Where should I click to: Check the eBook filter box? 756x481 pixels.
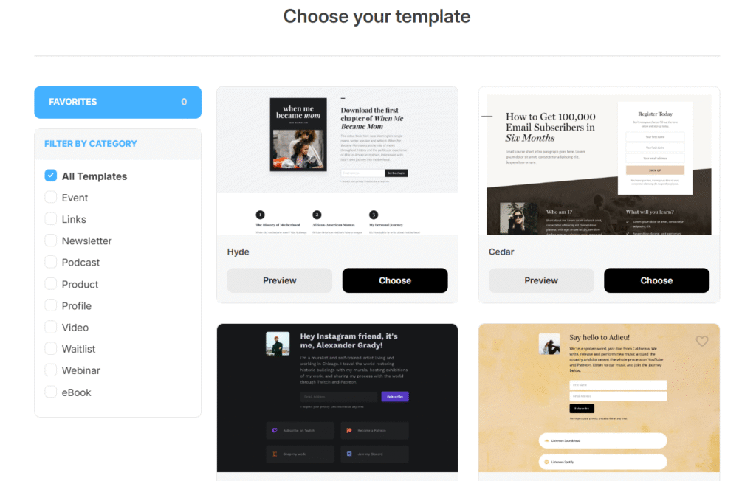point(51,392)
